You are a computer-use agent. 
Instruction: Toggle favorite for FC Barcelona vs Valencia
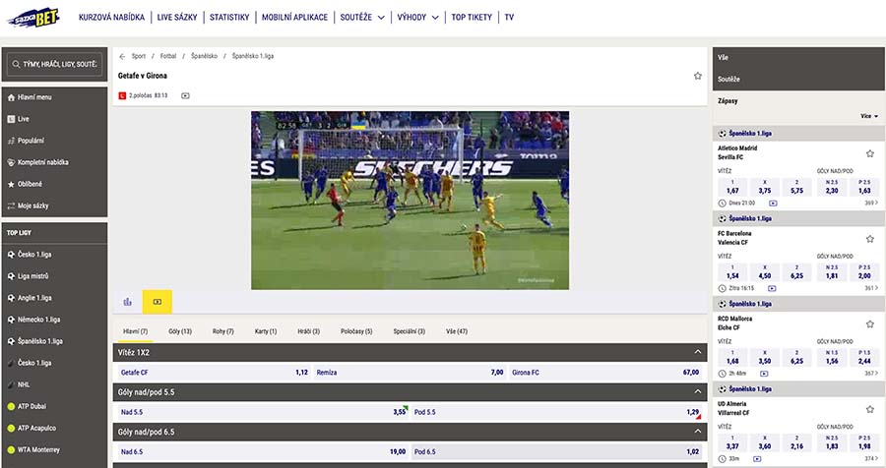(869, 239)
